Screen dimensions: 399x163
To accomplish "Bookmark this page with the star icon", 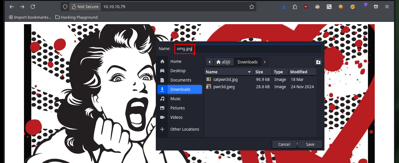I will point(251,7).
